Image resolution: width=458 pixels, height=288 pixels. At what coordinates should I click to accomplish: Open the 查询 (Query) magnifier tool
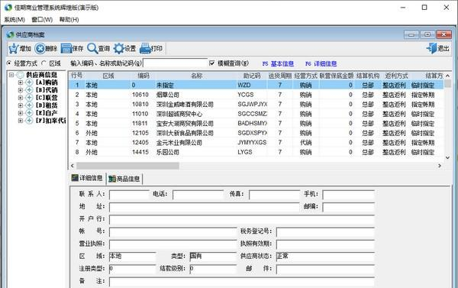coord(92,49)
